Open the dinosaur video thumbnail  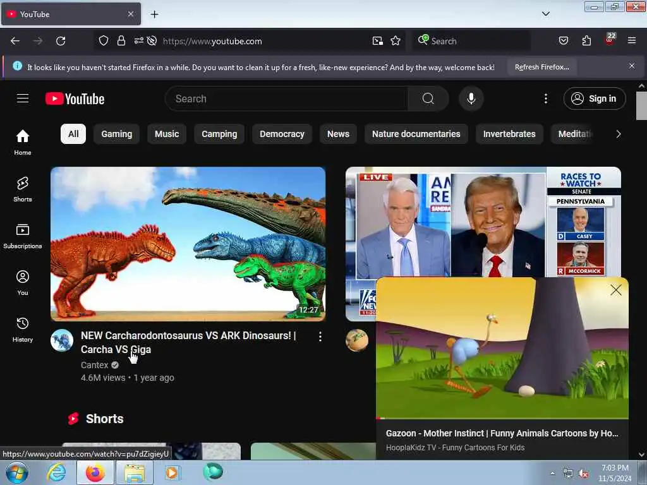coord(188,244)
